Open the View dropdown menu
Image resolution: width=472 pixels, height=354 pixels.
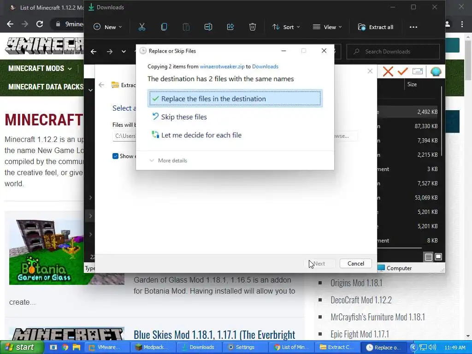click(x=327, y=27)
